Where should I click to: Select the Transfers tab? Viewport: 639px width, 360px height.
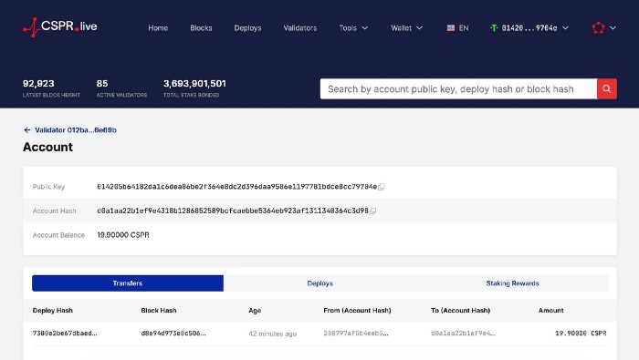pyautogui.click(x=128, y=283)
